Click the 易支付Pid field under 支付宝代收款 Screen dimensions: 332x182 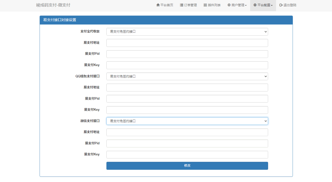click(187, 54)
